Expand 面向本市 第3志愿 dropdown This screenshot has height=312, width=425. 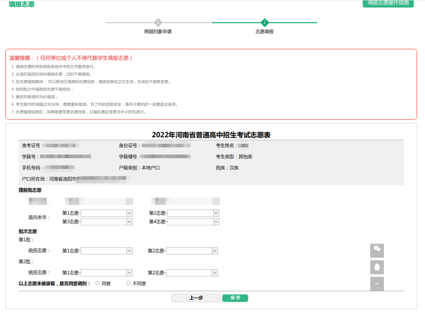[107, 222]
